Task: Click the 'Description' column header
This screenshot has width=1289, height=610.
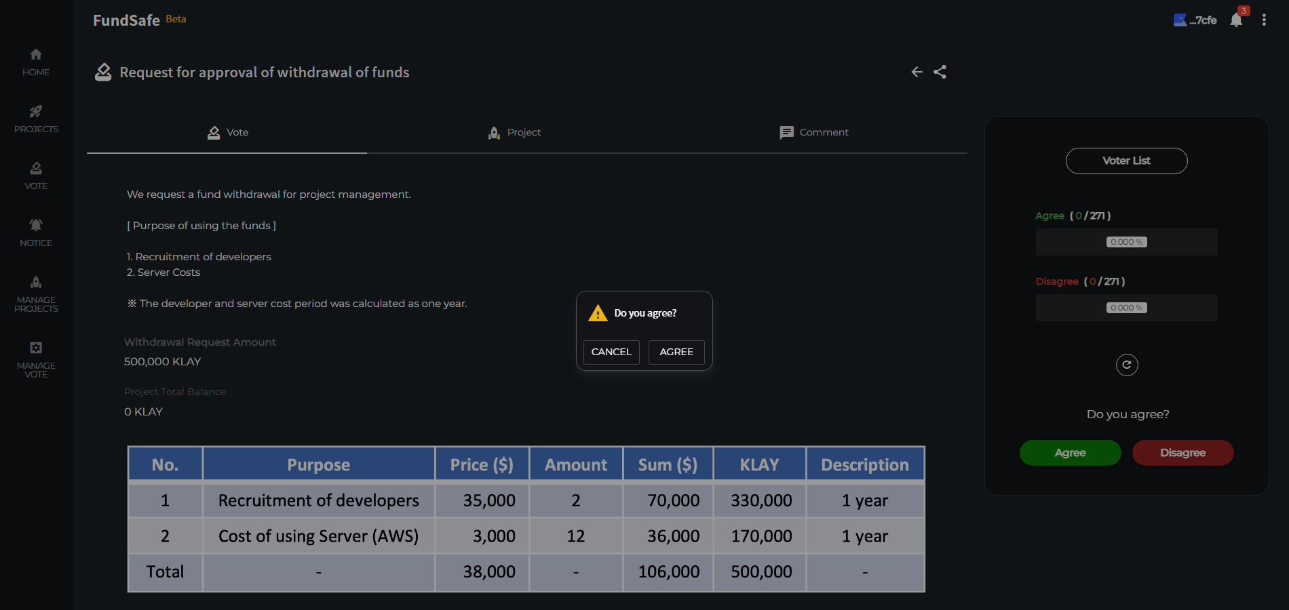Action: pos(865,465)
